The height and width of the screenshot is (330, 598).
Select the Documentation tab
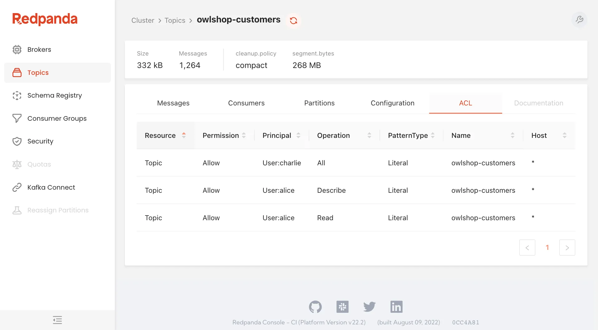538,103
